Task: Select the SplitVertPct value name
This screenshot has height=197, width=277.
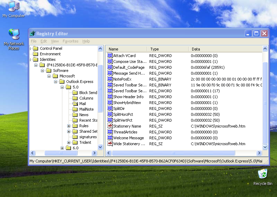Action: click(x=123, y=120)
